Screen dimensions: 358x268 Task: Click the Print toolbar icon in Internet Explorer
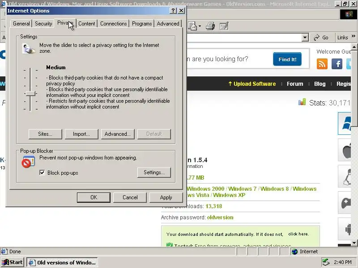(210, 26)
